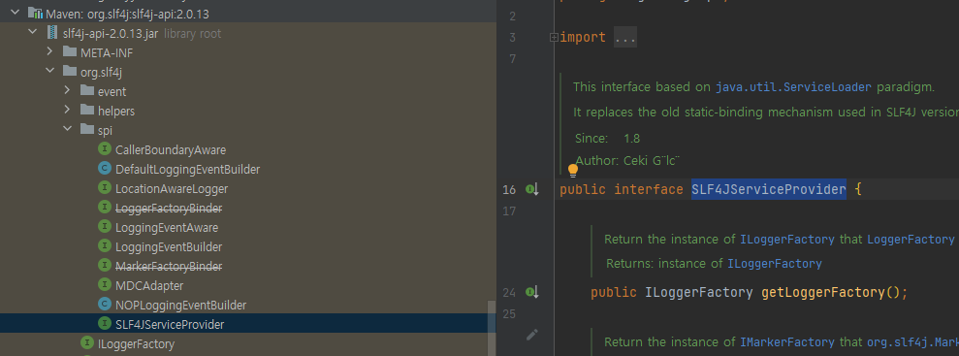
Task: Open ILoggerFactory in the tree
Action: [x=136, y=344]
